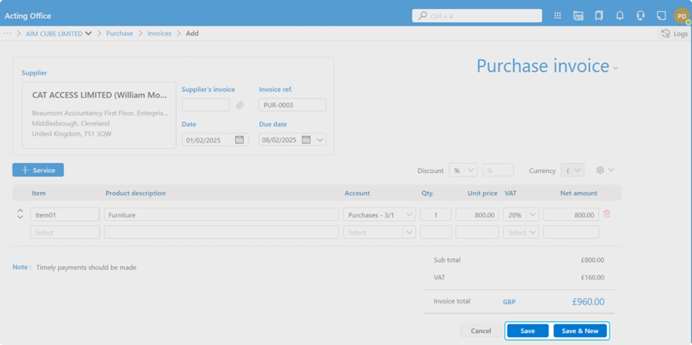Open the calendar picker for Date field

(x=239, y=140)
